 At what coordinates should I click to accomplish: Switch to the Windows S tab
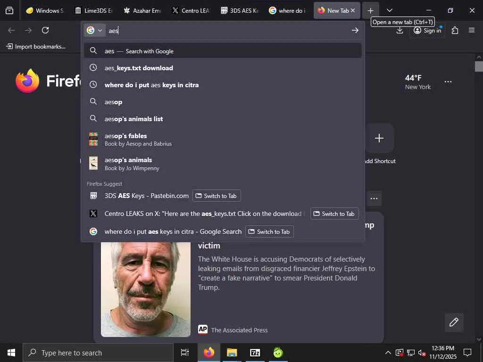(x=45, y=10)
